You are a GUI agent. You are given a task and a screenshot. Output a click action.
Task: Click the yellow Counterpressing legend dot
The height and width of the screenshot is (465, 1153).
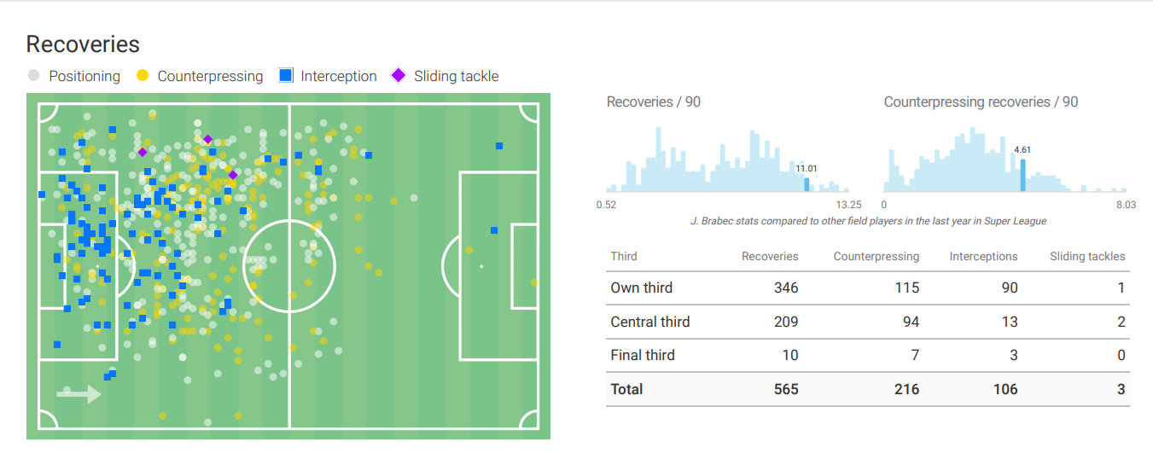click(143, 76)
